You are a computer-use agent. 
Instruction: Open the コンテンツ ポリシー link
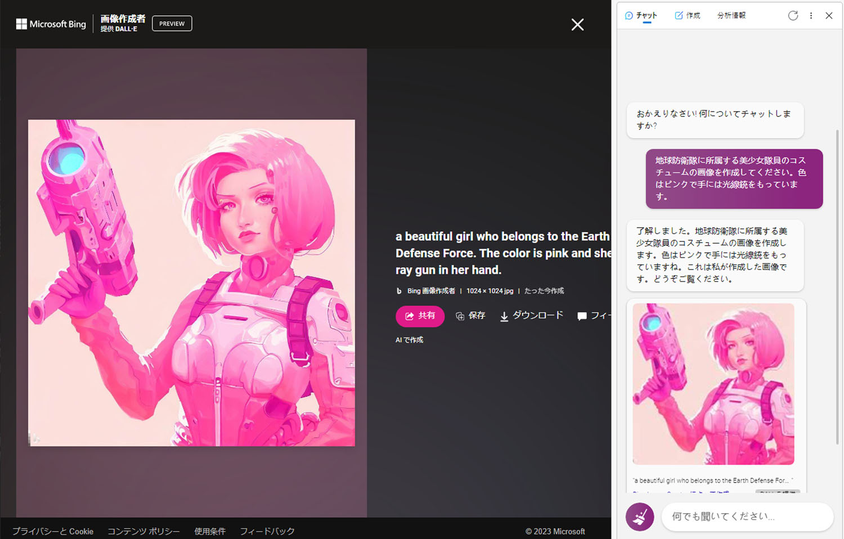(144, 531)
